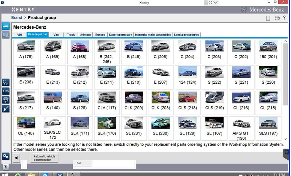The image size is (291, 176).
Task: Choose the 124 (124) model tile
Action: coord(187,77)
